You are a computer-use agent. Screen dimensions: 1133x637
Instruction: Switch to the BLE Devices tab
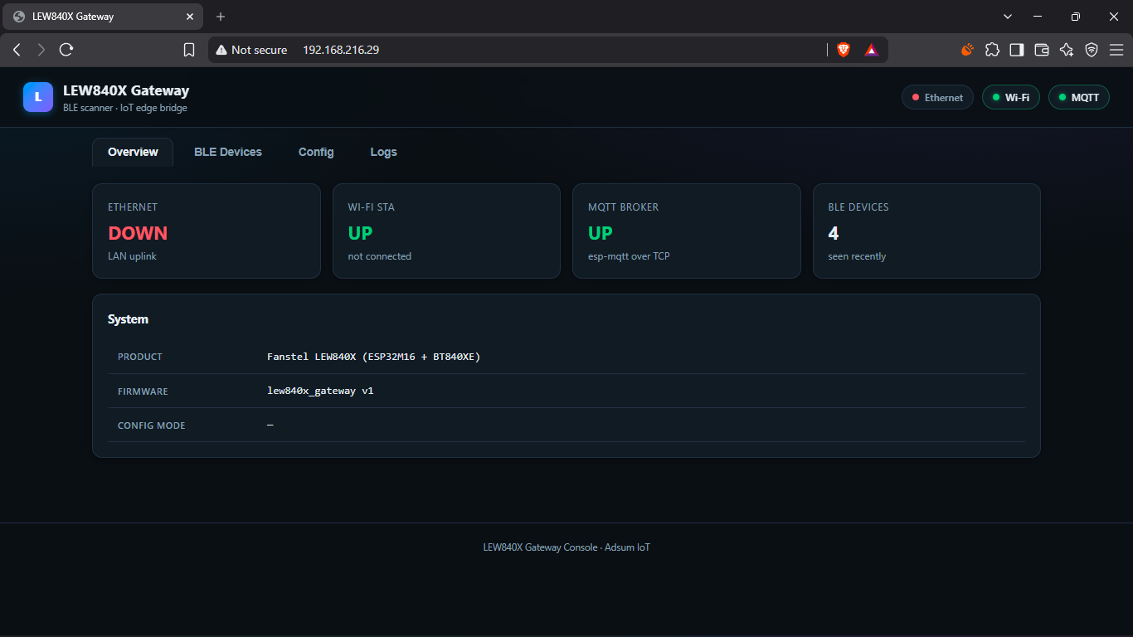(x=228, y=152)
